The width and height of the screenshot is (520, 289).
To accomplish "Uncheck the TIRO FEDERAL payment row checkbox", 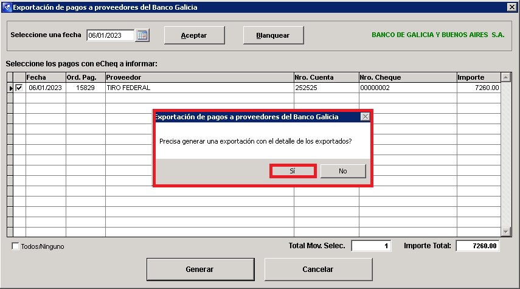I will point(19,88).
